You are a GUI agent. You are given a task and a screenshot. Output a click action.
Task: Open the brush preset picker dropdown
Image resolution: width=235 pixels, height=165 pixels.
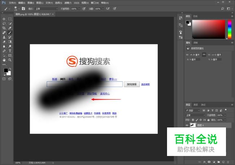point(19,9)
